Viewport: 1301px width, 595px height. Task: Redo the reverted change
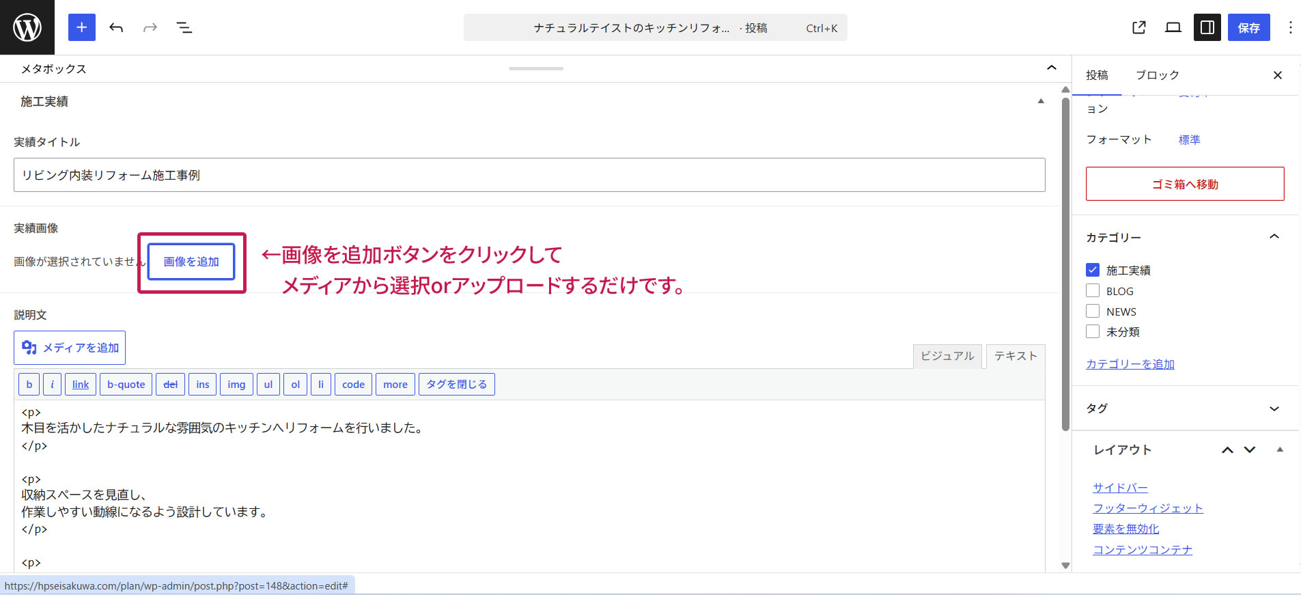tap(150, 27)
